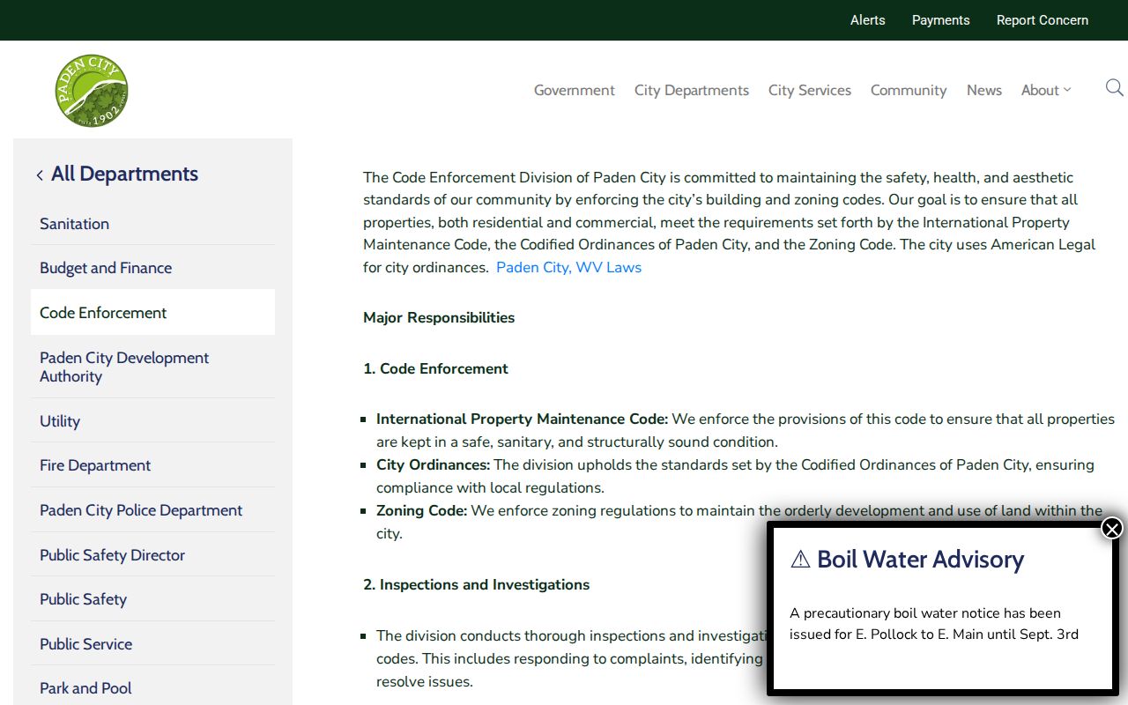Click the 'City Ordinances:' bullet label
Screen dimensions: 1128x705
coord(433,464)
